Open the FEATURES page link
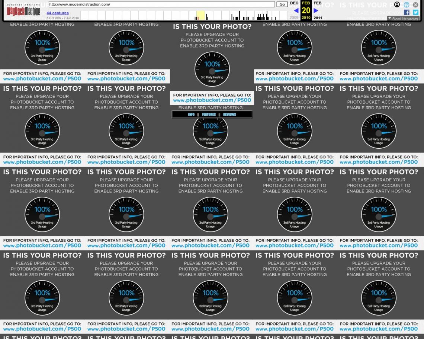The image size is (424, 339). click(x=209, y=114)
